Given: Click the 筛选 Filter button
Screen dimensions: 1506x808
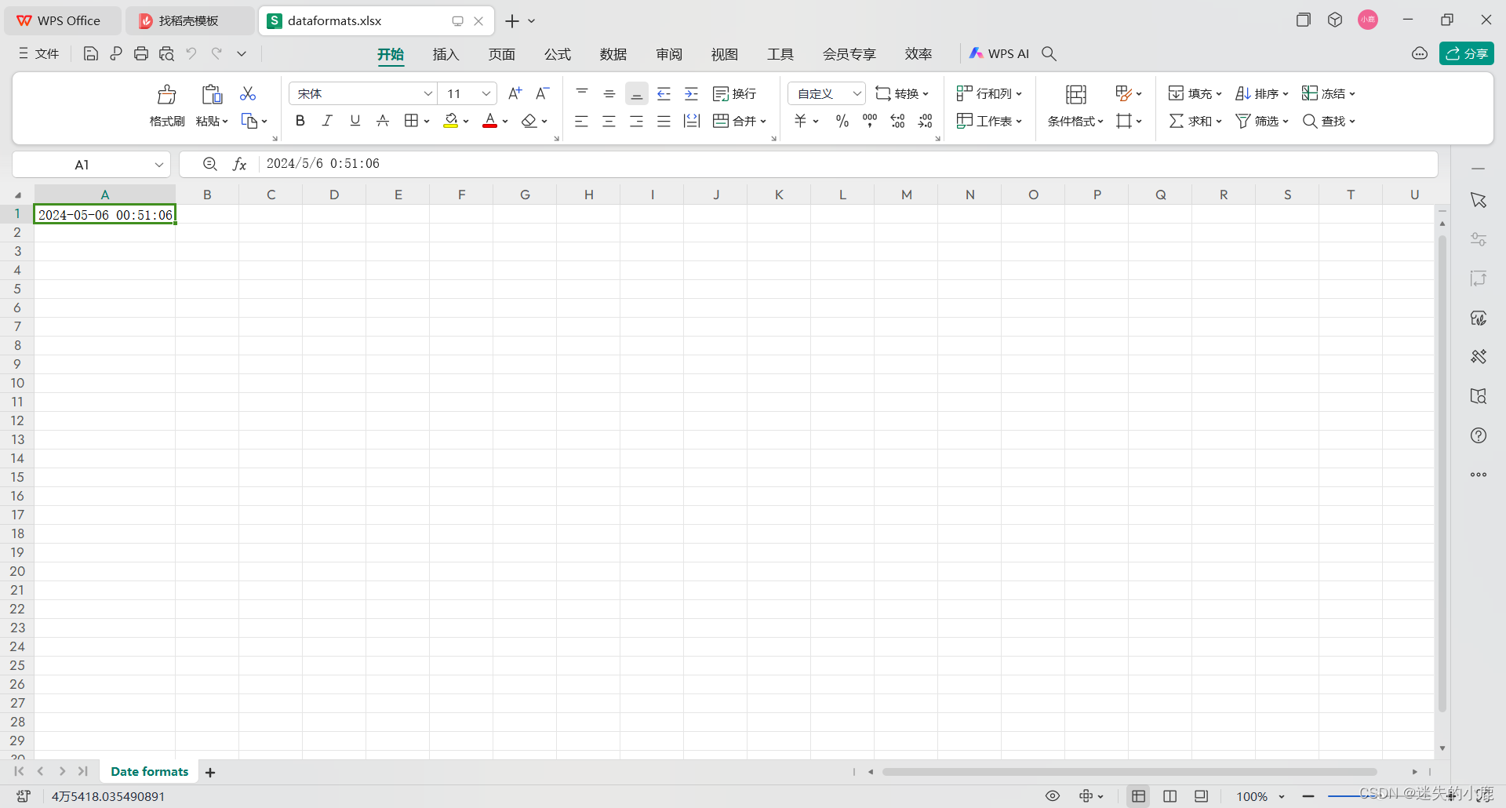Looking at the screenshot, I should (x=1262, y=121).
